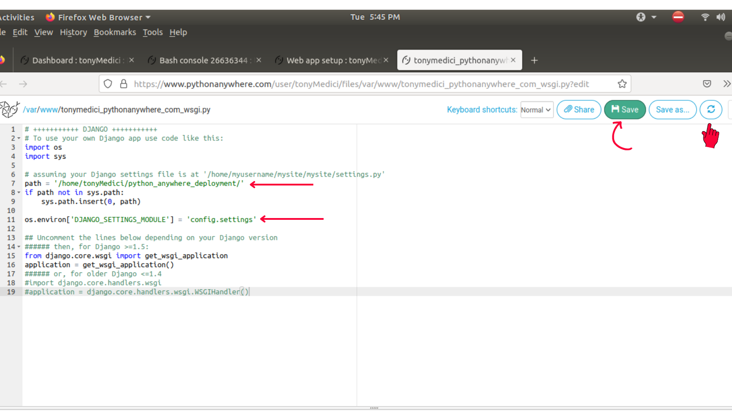Click the reload web app icon button

(711, 110)
